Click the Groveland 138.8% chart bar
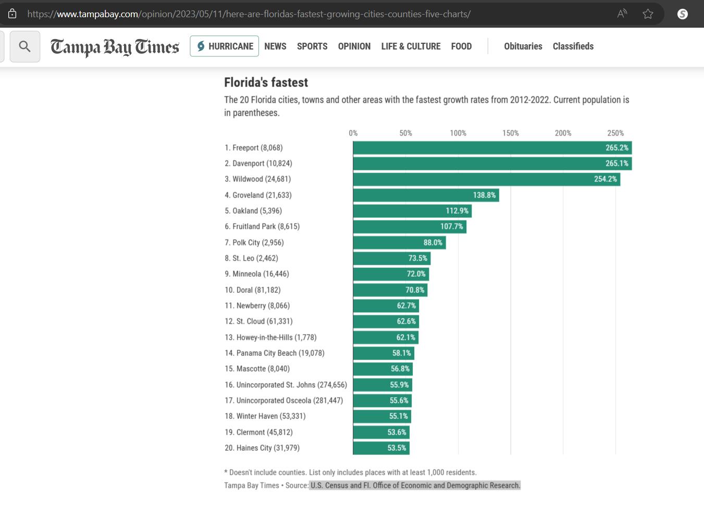Viewport: 704px width, 506px height. click(426, 195)
